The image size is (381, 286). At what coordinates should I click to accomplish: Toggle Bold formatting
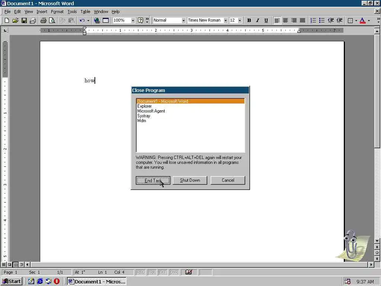249,20
